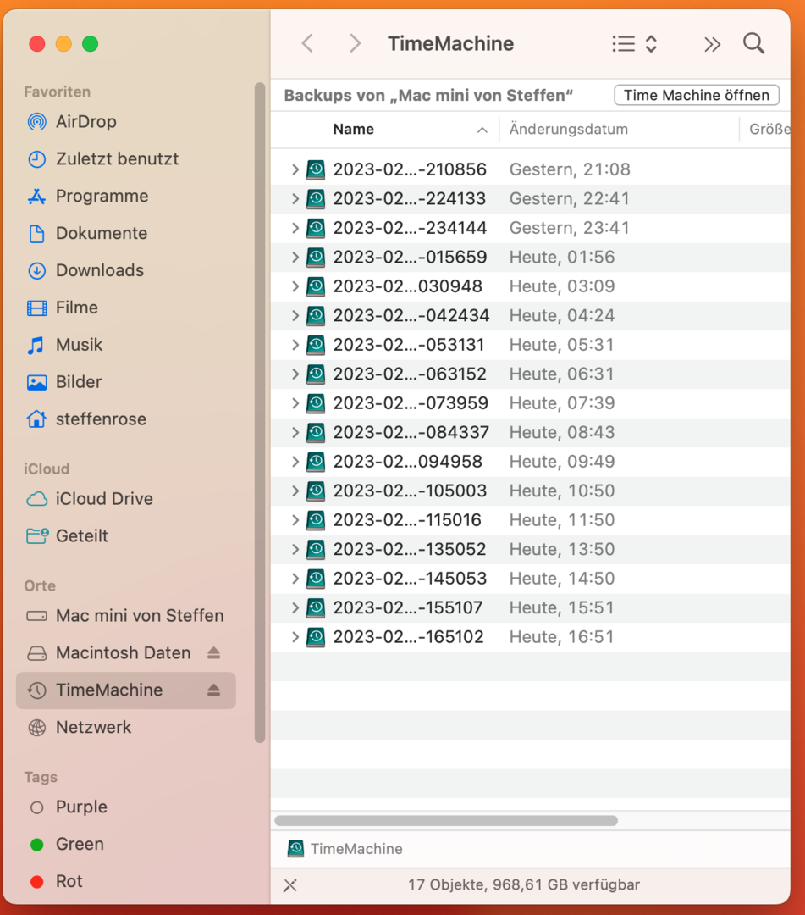Image resolution: width=805 pixels, height=915 pixels.
Task: Select backup named 2023-02...-165102
Action: [409, 636]
